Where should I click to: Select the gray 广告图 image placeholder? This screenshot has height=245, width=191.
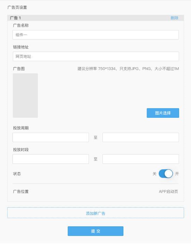[25, 95]
